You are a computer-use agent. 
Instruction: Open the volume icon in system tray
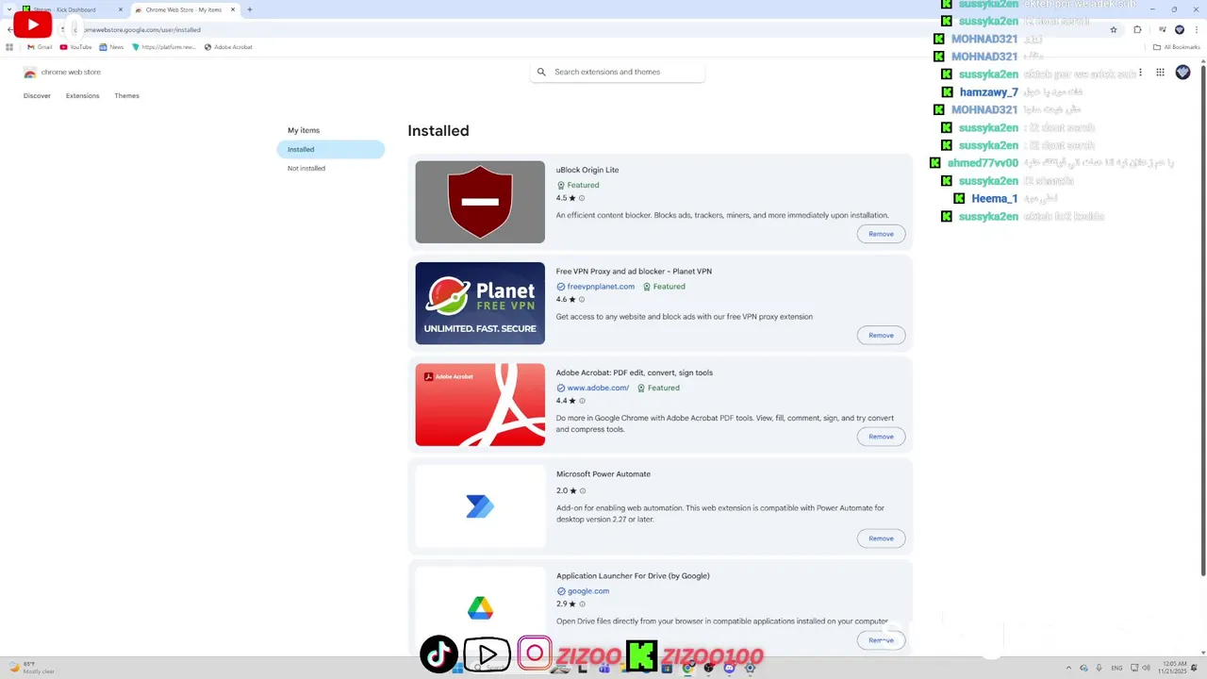1147,668
